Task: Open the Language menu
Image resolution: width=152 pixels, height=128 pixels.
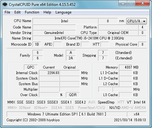Action: point(63,12)
